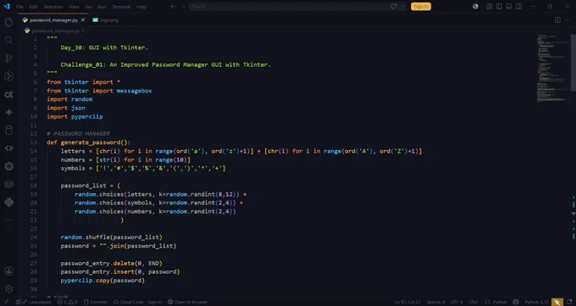
Task: Go to line via Ln 97, Col 23
Action: point(407,302)
